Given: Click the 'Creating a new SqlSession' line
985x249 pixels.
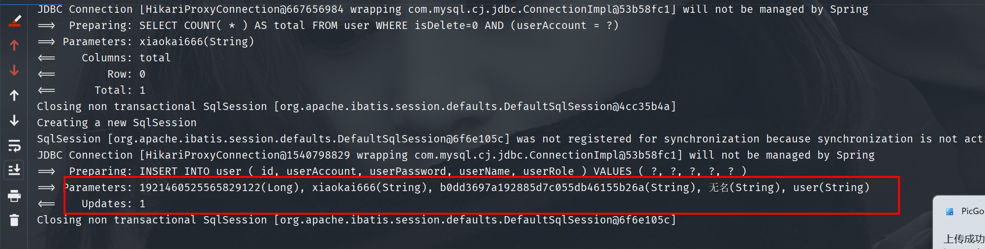Looking at the screenshot, I should pos(117,123).
